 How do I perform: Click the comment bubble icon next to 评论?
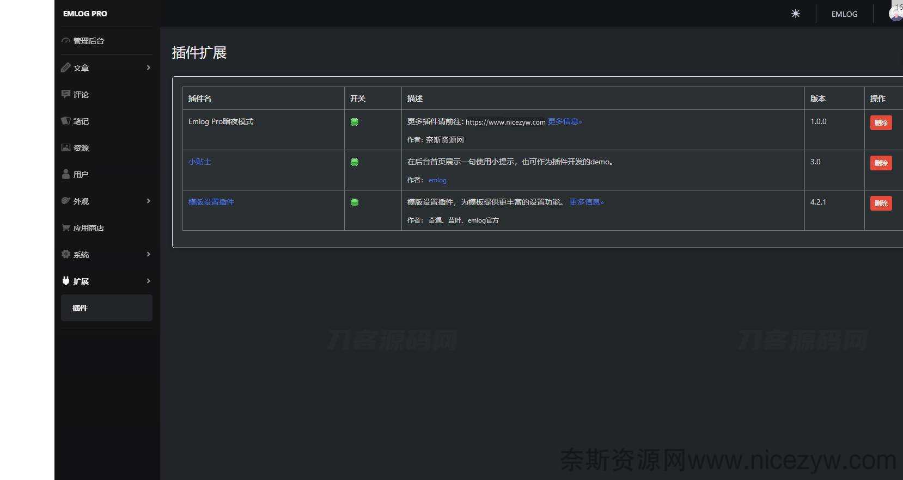tap(66, 94)
